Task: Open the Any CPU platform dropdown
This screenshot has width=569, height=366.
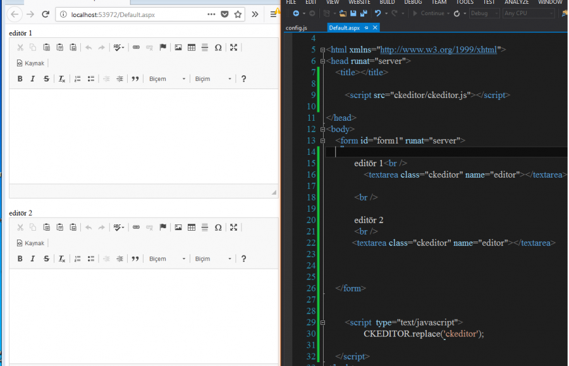Action: [x=529, y=13]
